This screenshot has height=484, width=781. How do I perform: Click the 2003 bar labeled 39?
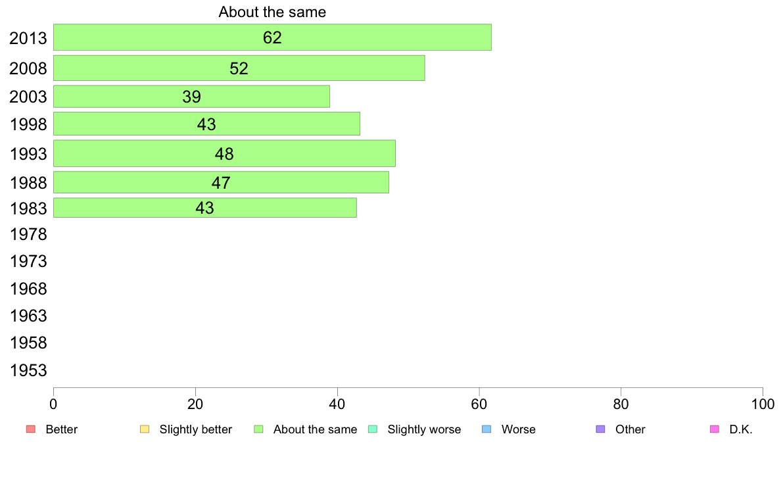click(x=191, y=96)
